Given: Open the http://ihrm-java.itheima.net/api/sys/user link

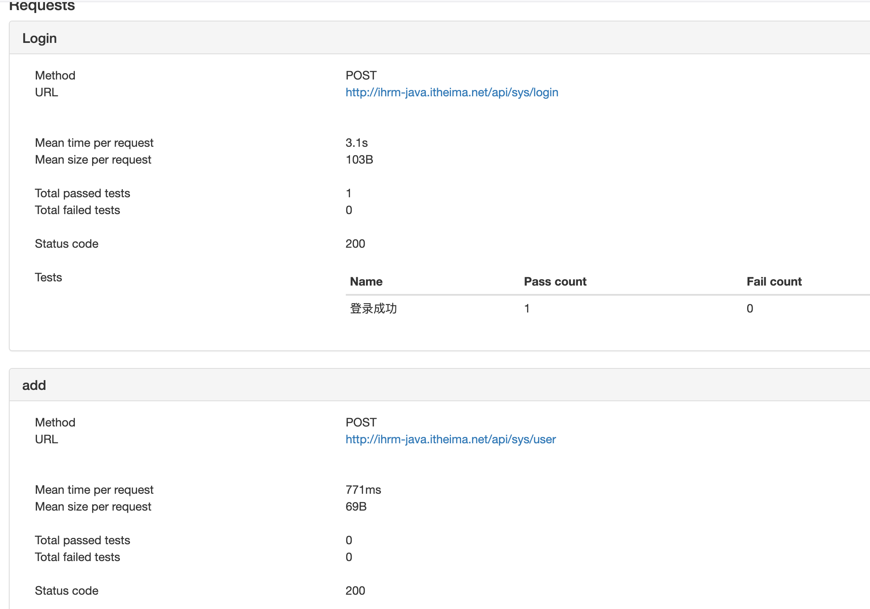Looking at the screenshot, I should (450, 439).
